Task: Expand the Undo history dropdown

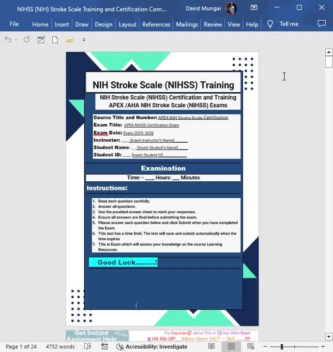Action: [16, 40]
